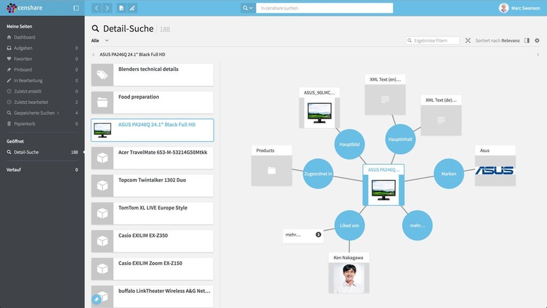Collapse the left sidebar panel
This screenshot has width=547, height=308.
[x=76, y=8]
